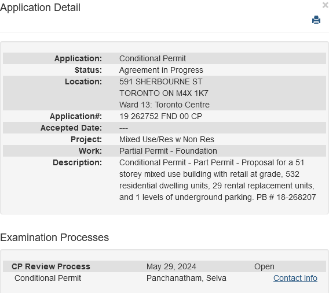Click the 591 SHERBOURNE ST address line
This screenshot has height=293, width=329.
(160, 81)
